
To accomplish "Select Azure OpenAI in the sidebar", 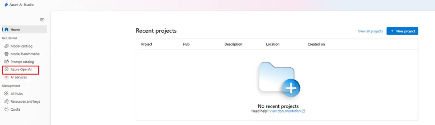I will point(21,70).
